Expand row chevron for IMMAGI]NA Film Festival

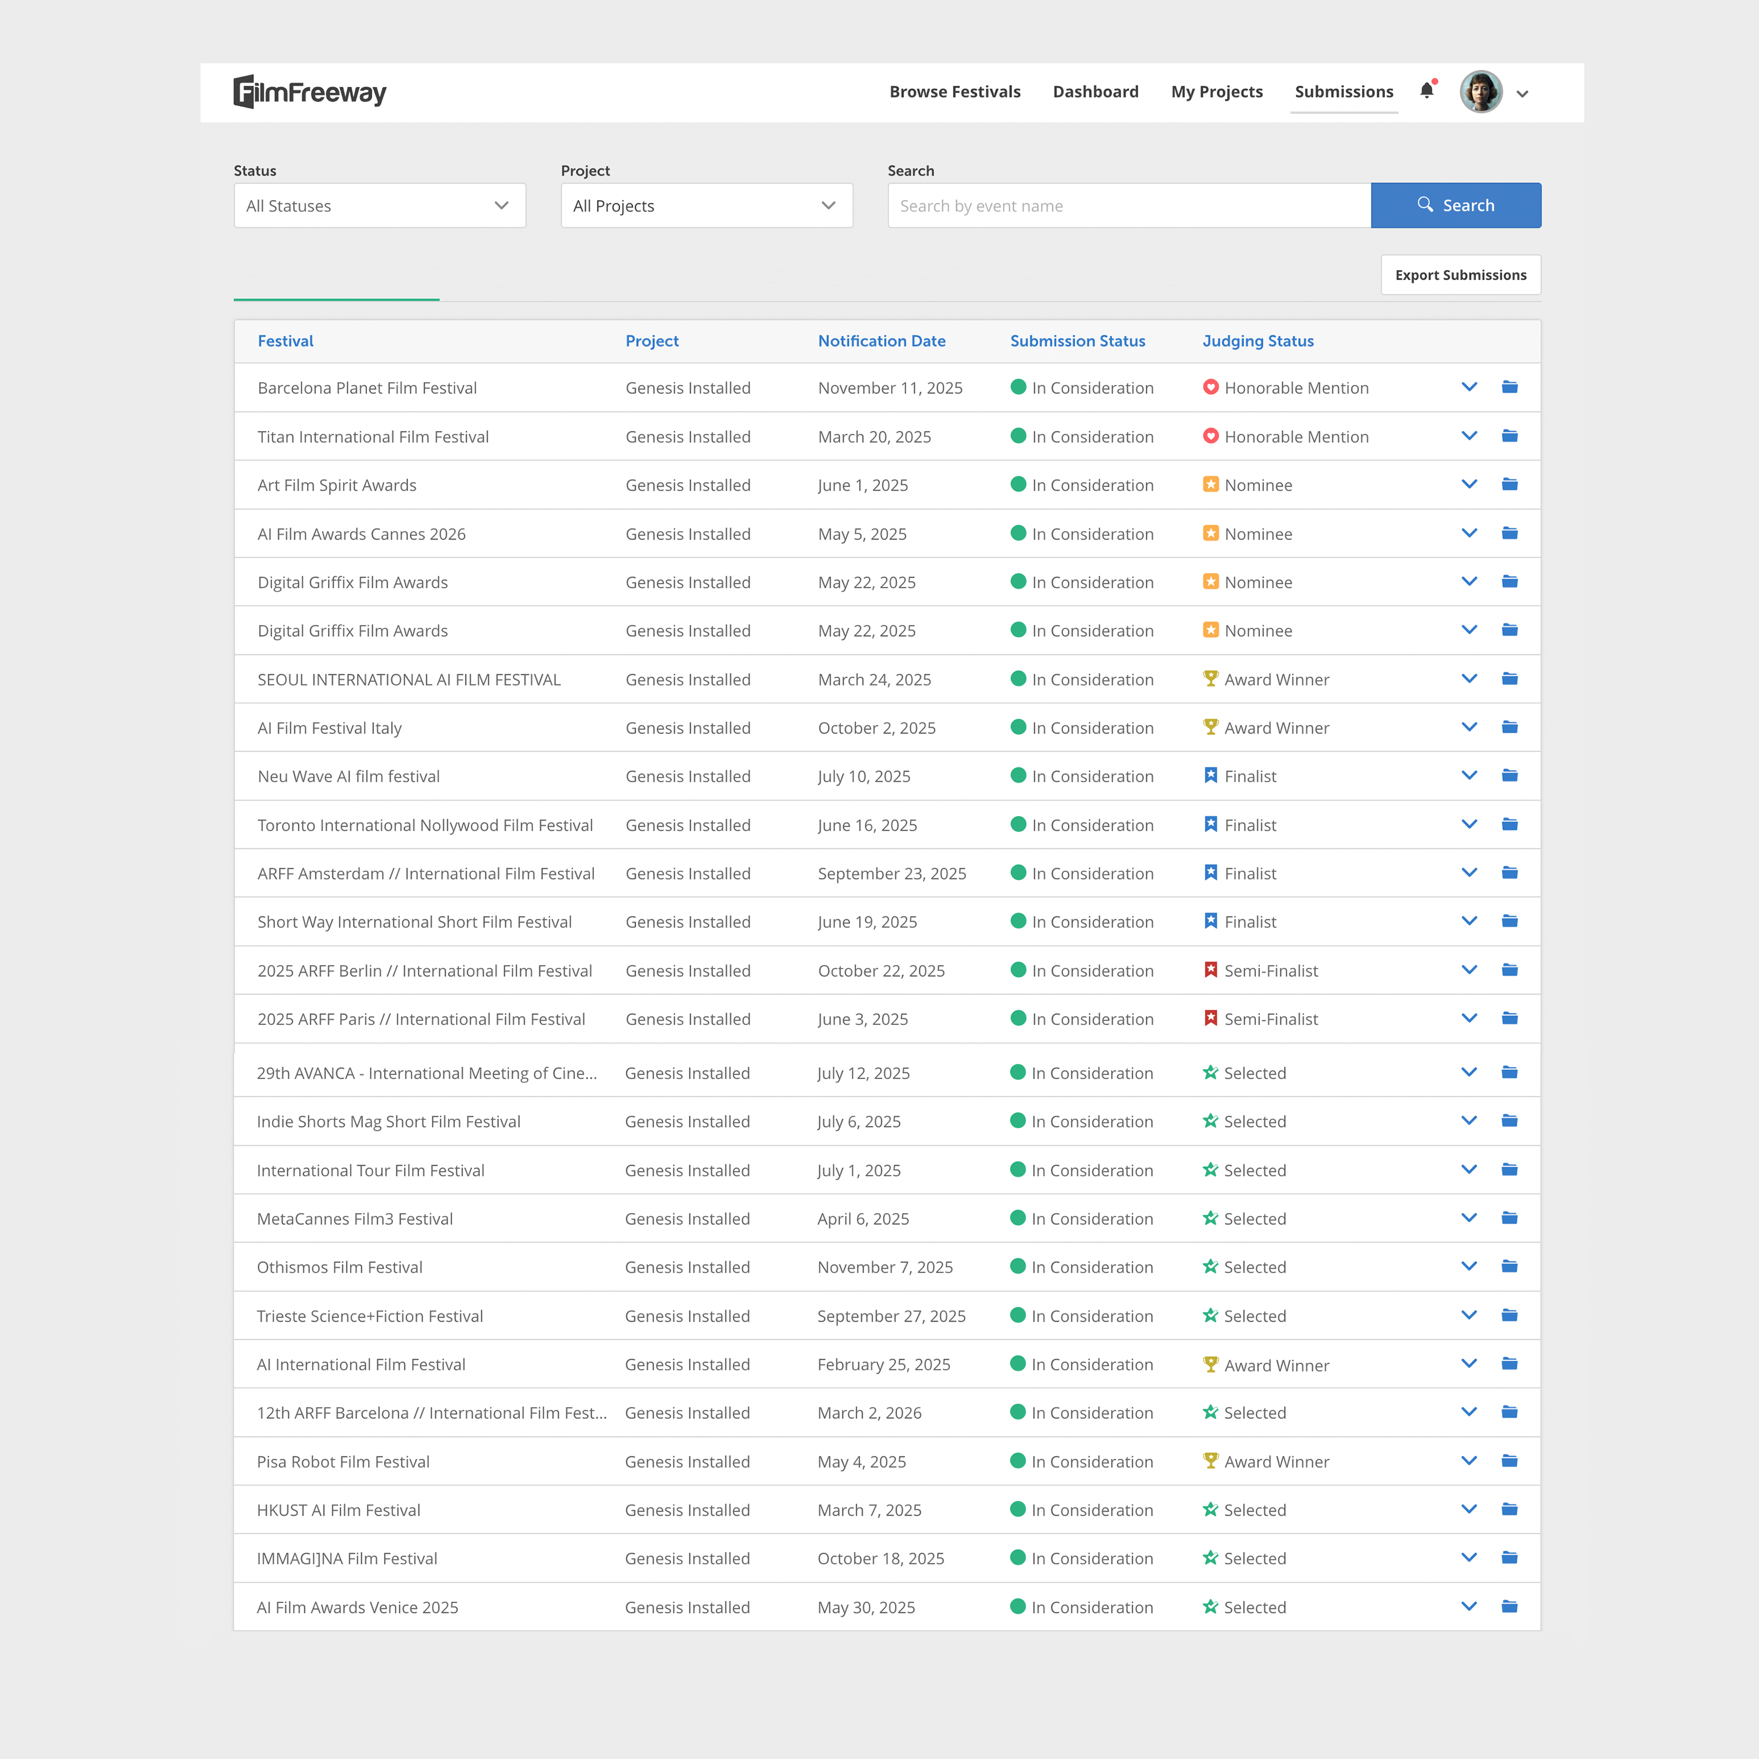pos(1469,1558)
